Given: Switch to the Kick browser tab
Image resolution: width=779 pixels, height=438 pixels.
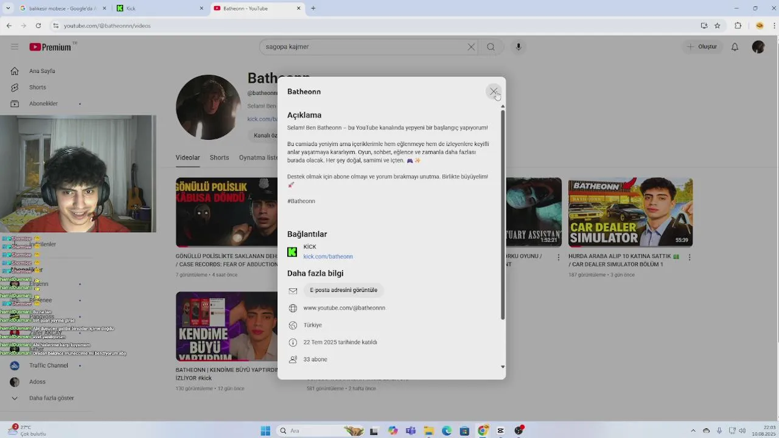Looking at the screenshot, I should click(158, 9).
